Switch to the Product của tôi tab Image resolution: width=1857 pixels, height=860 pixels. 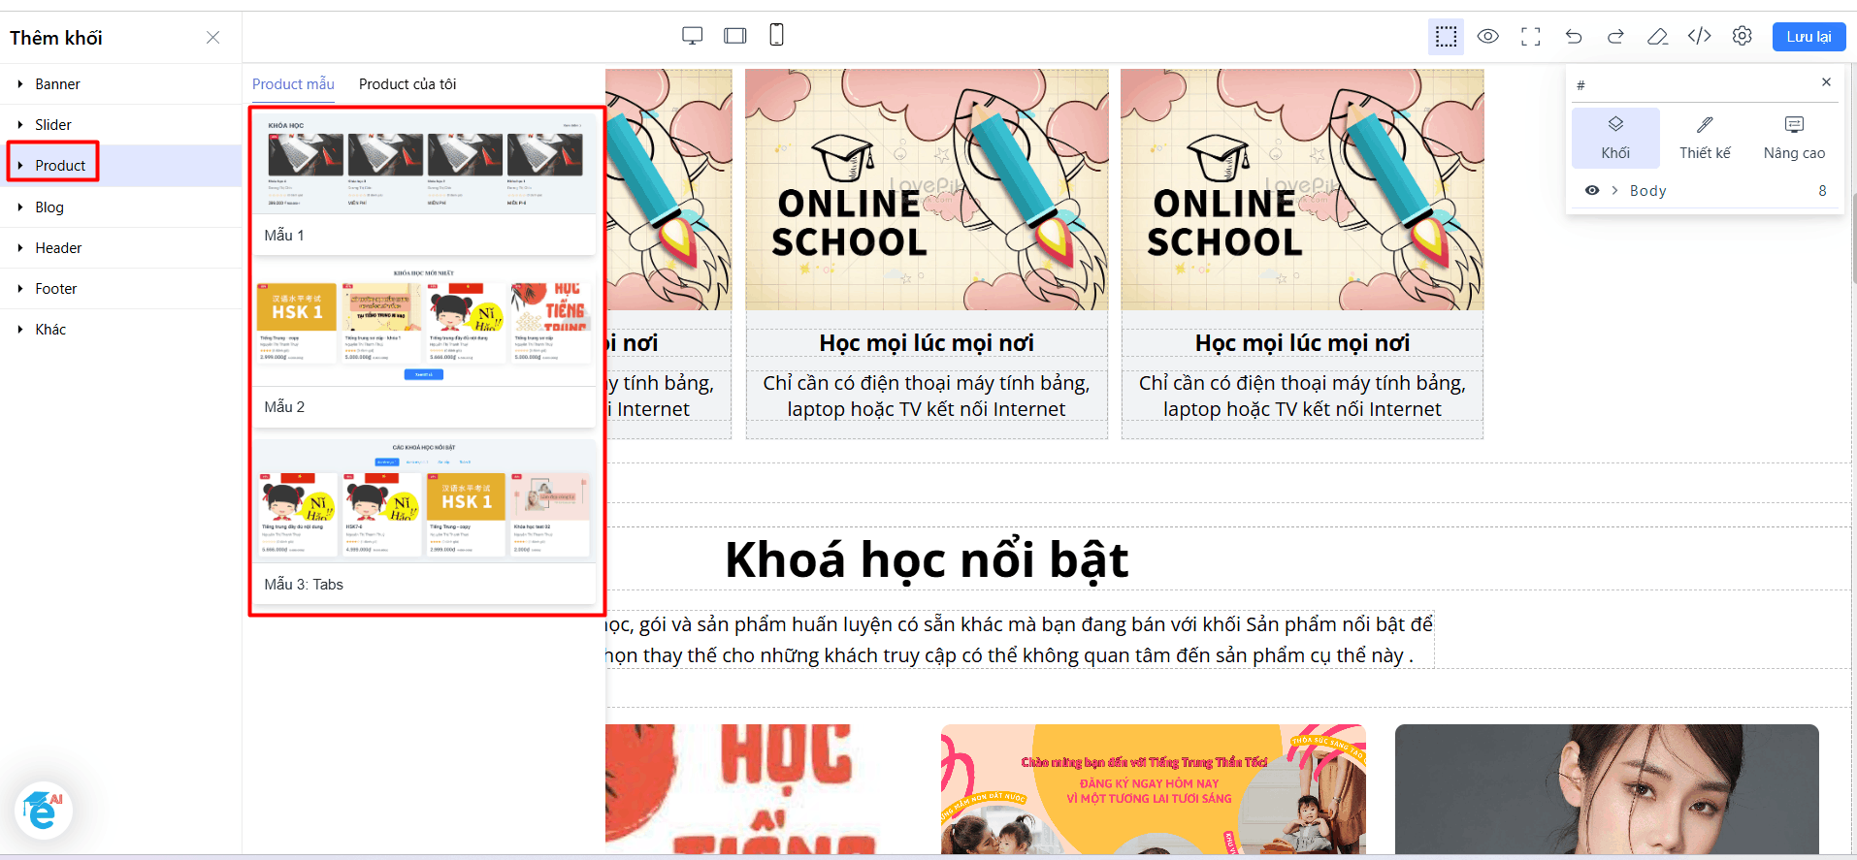(x=407, y=84)
